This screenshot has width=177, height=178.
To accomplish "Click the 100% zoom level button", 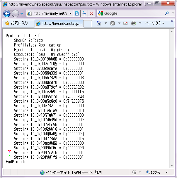I will 153,172.
